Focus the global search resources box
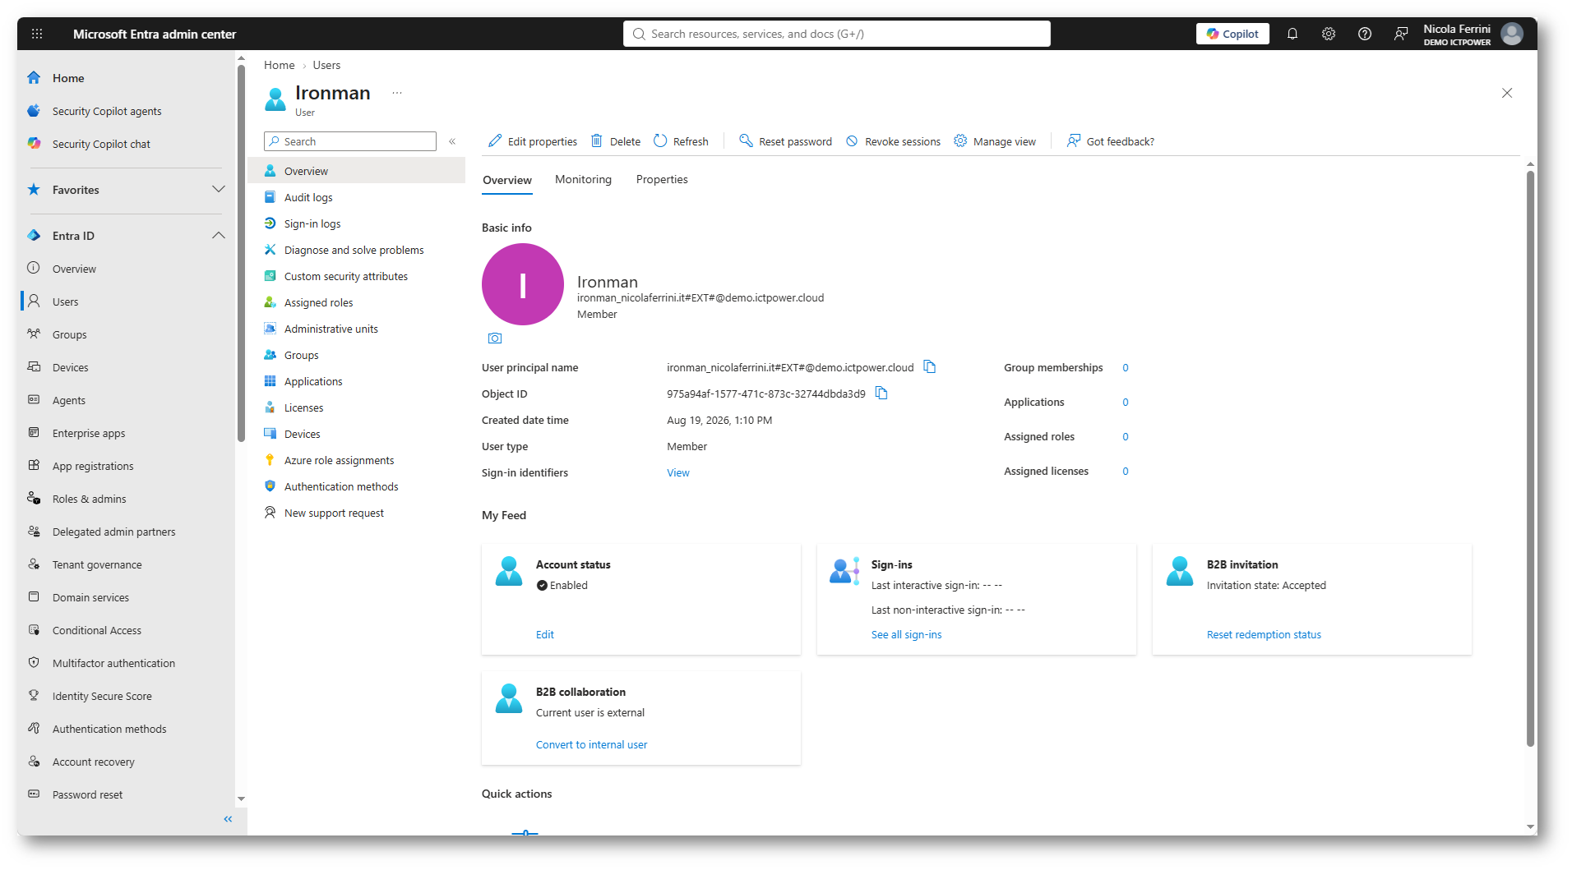Viewport: 1572px width, 870px height. 837,34
